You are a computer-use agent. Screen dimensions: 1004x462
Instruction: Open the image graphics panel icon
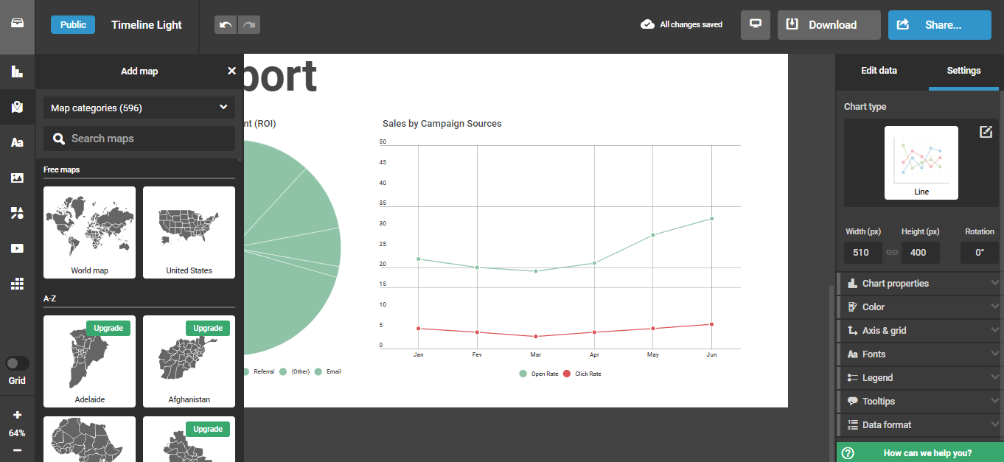[x=17, y=178]
